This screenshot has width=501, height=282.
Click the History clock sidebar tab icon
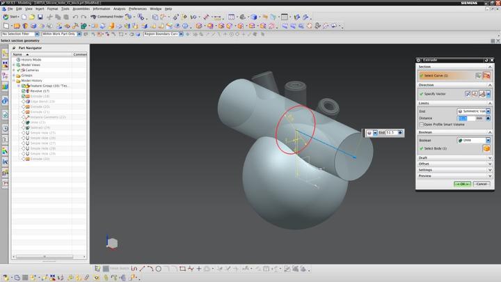[5, 129]
